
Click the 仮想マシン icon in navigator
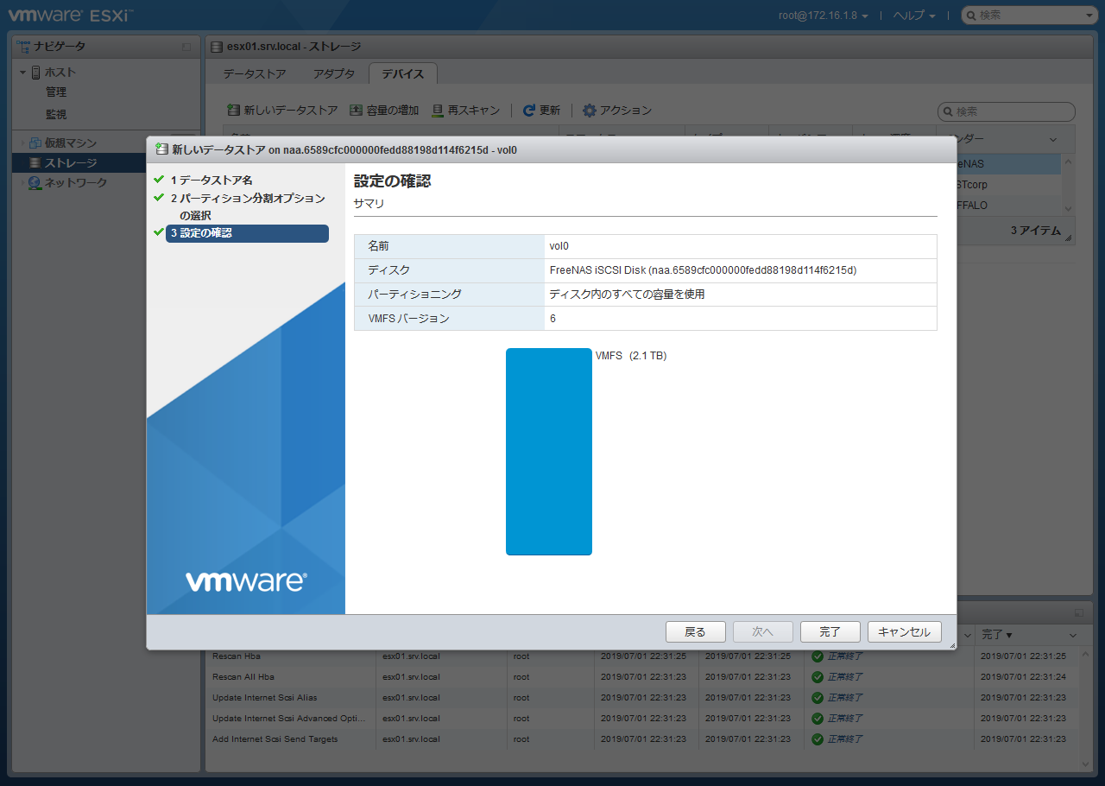coord(35,143)
